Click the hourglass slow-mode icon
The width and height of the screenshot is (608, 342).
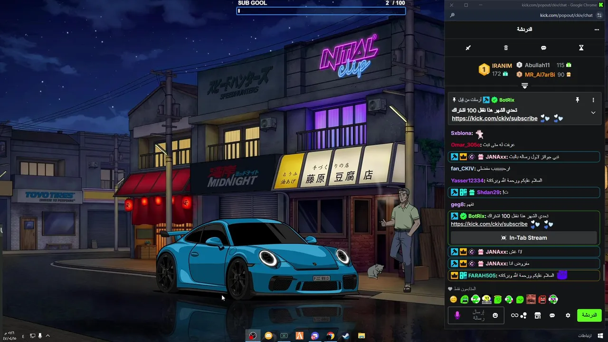click(581, 48)
